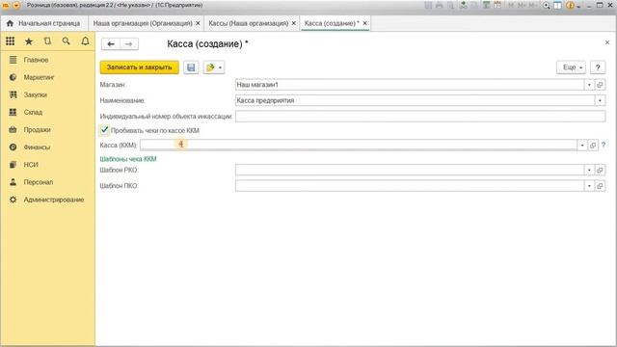
Task: Open Финансы section
Action: pyautogui.click(x=47, y=147)
